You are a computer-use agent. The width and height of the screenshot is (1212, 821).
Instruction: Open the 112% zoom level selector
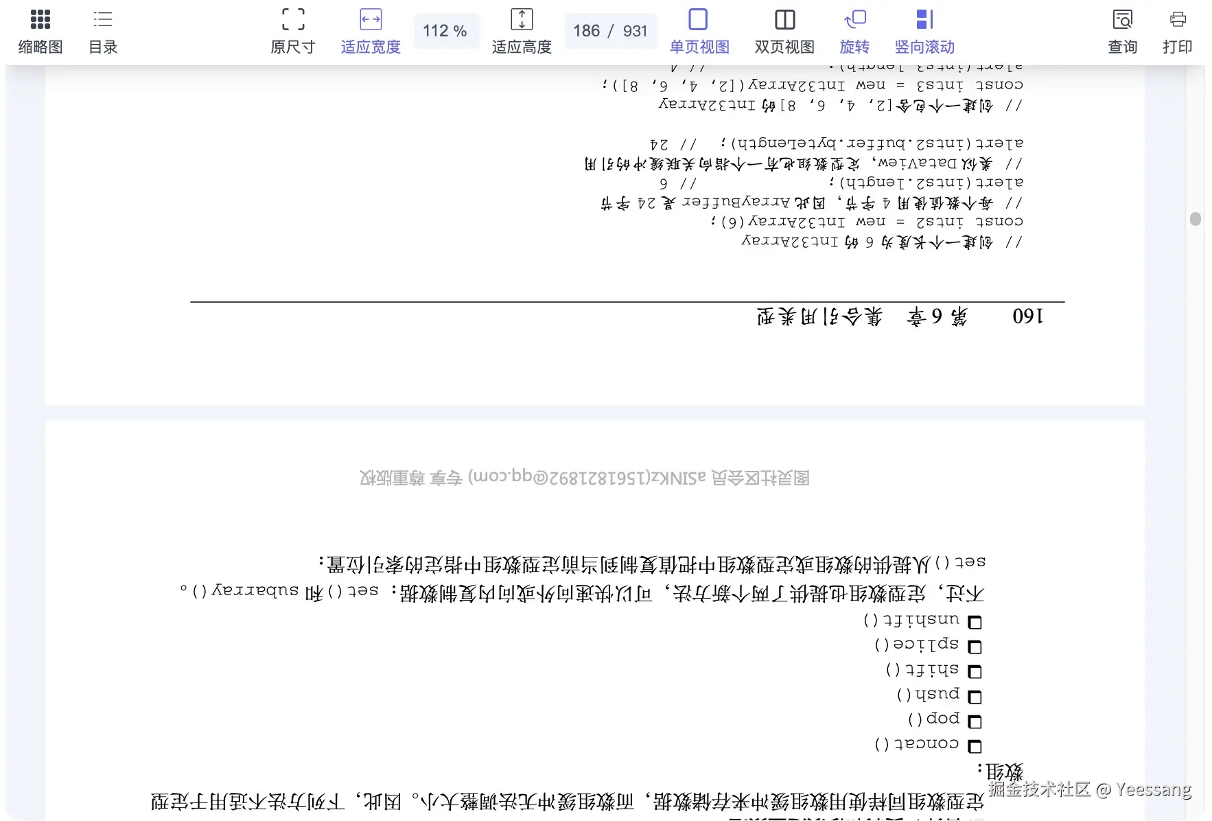pos(446,30)
